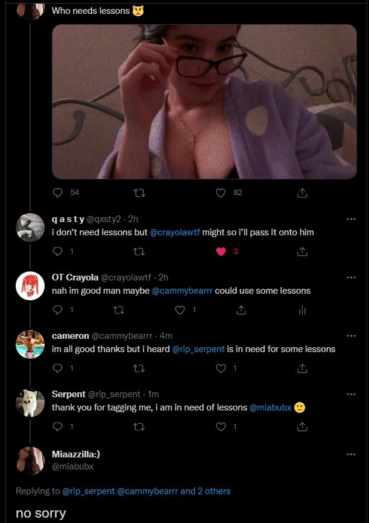369x523 pixels.
Task: Open OT Crayola's profile avatar
Action: [30, 286]
